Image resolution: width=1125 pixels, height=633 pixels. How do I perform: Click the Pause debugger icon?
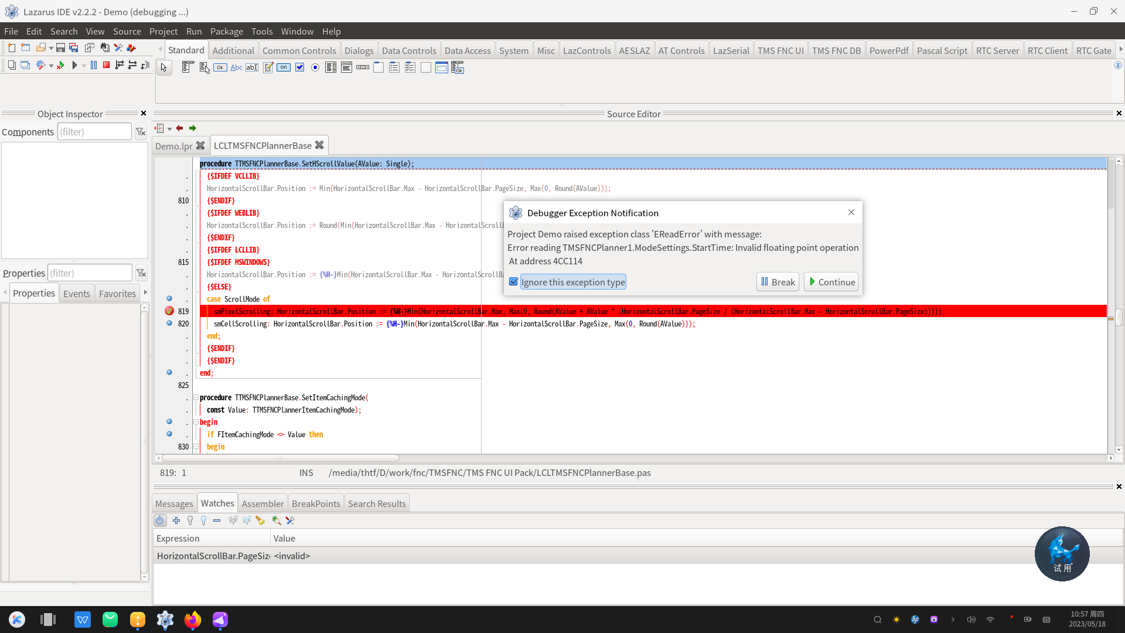(x=94, y=65)
